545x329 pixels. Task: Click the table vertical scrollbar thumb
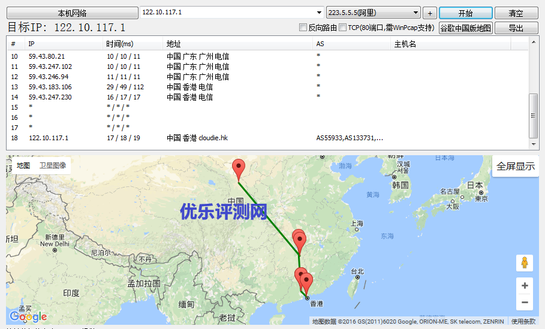point(533,116)
